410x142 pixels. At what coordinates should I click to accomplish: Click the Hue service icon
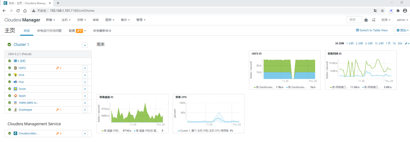coord(15,82)
